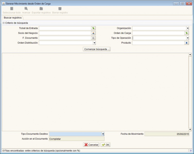Open the Organización dropdown arrow
The height and width of the screenshot is (154, 194).
tap(188, 28)
